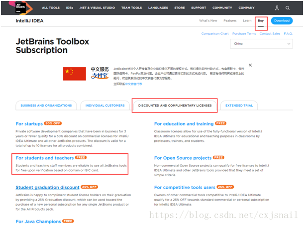Open the F.A.Q. link
The width and height of the screenshot is (304, 225).
pos(288,33)
